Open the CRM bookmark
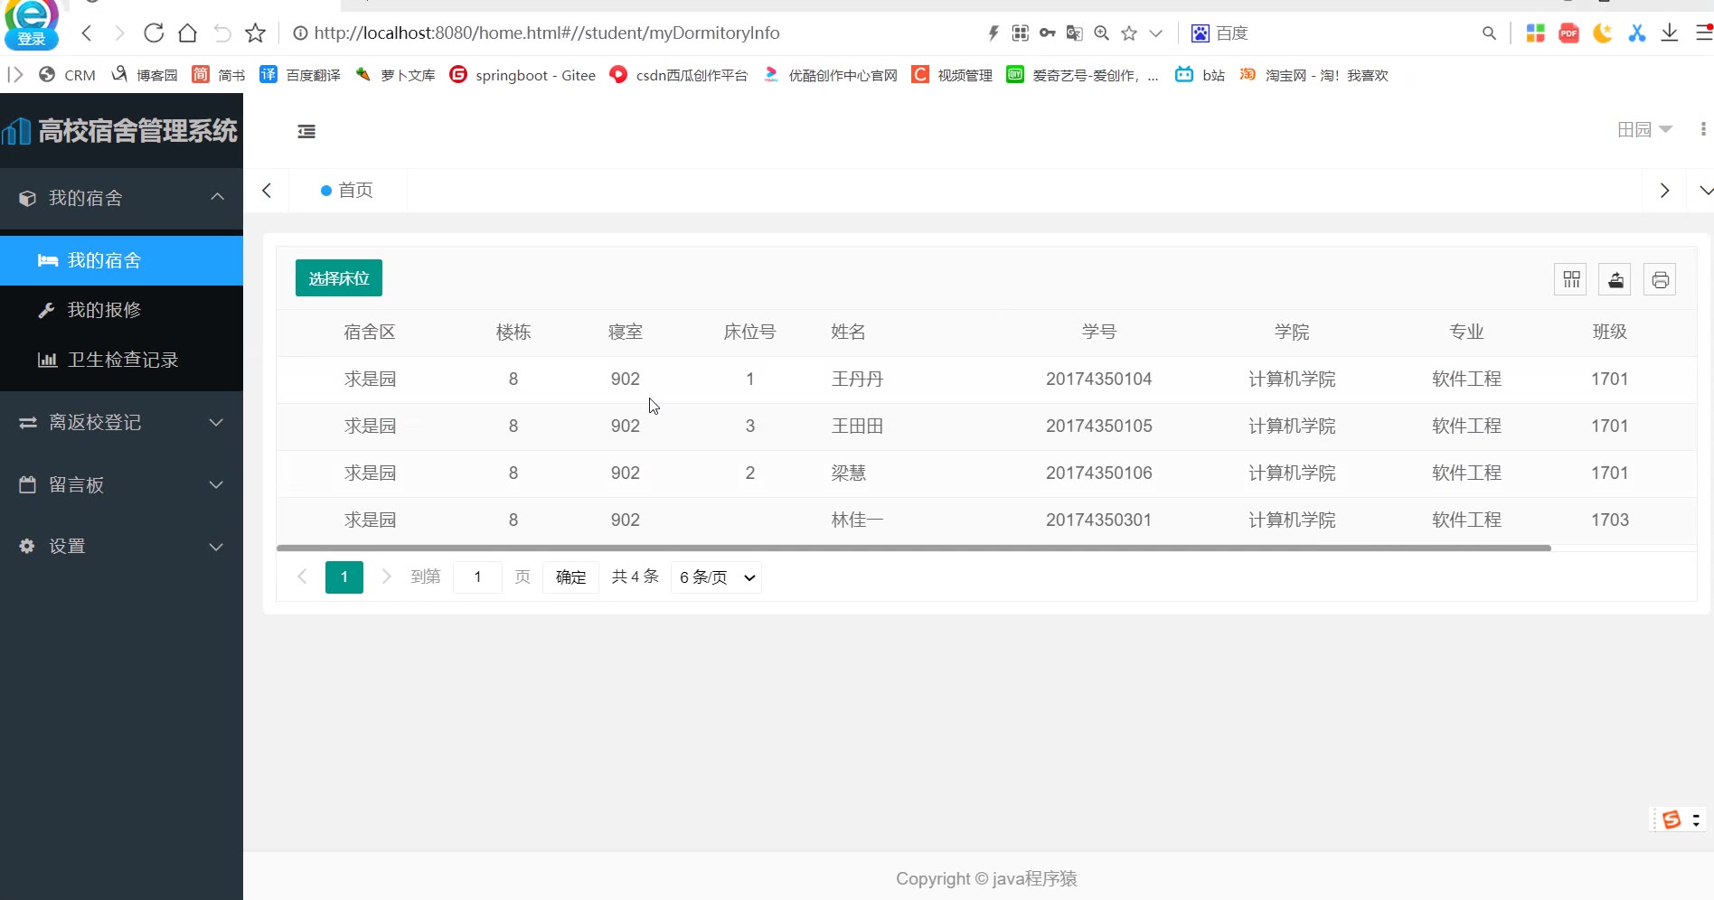The image size is (1714, 900). (67, 75)
